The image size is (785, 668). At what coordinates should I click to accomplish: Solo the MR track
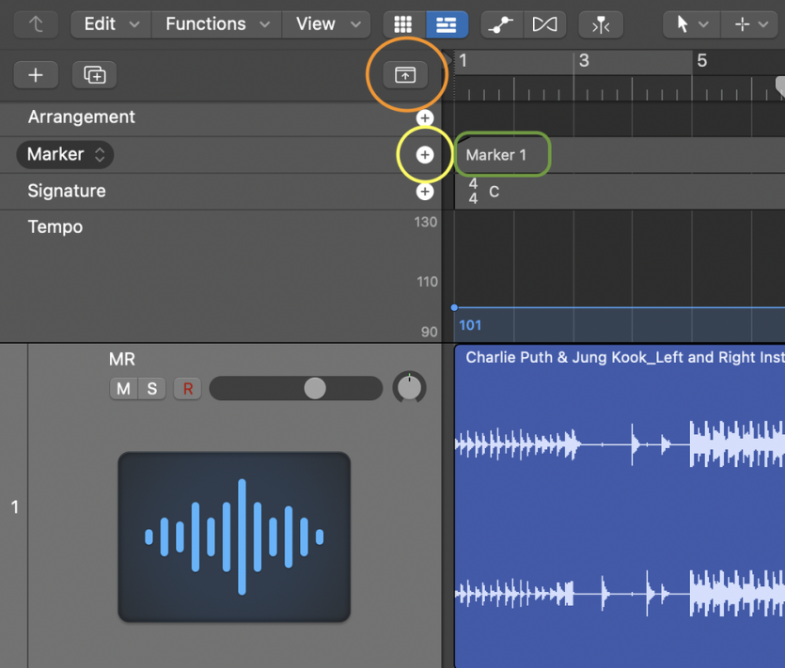coord(151,388)
